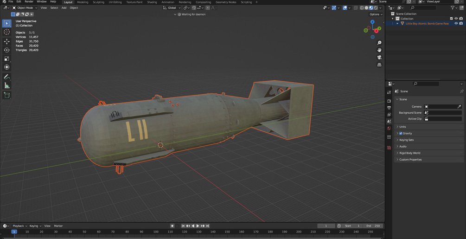Select the Rotate tool
Image resolution: width=466 pixels, height=239 pixels.
click(6, 50)
